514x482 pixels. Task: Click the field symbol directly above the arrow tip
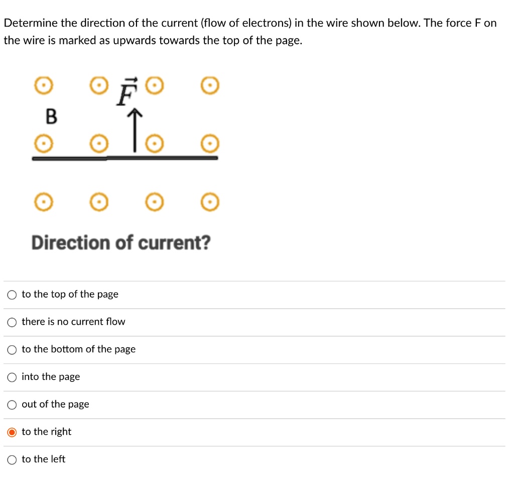(x=155, y=85)
